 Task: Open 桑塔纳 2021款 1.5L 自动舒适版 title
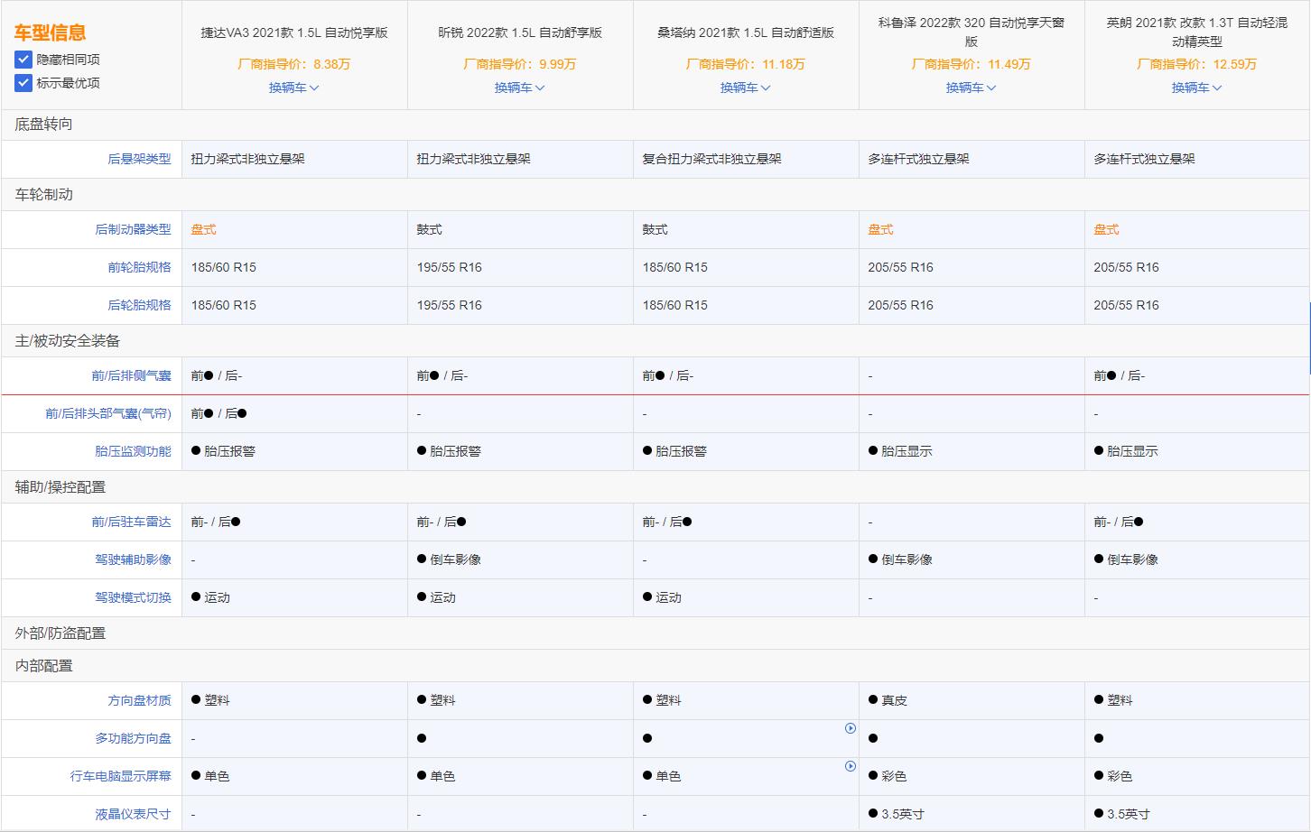(746, 32)
